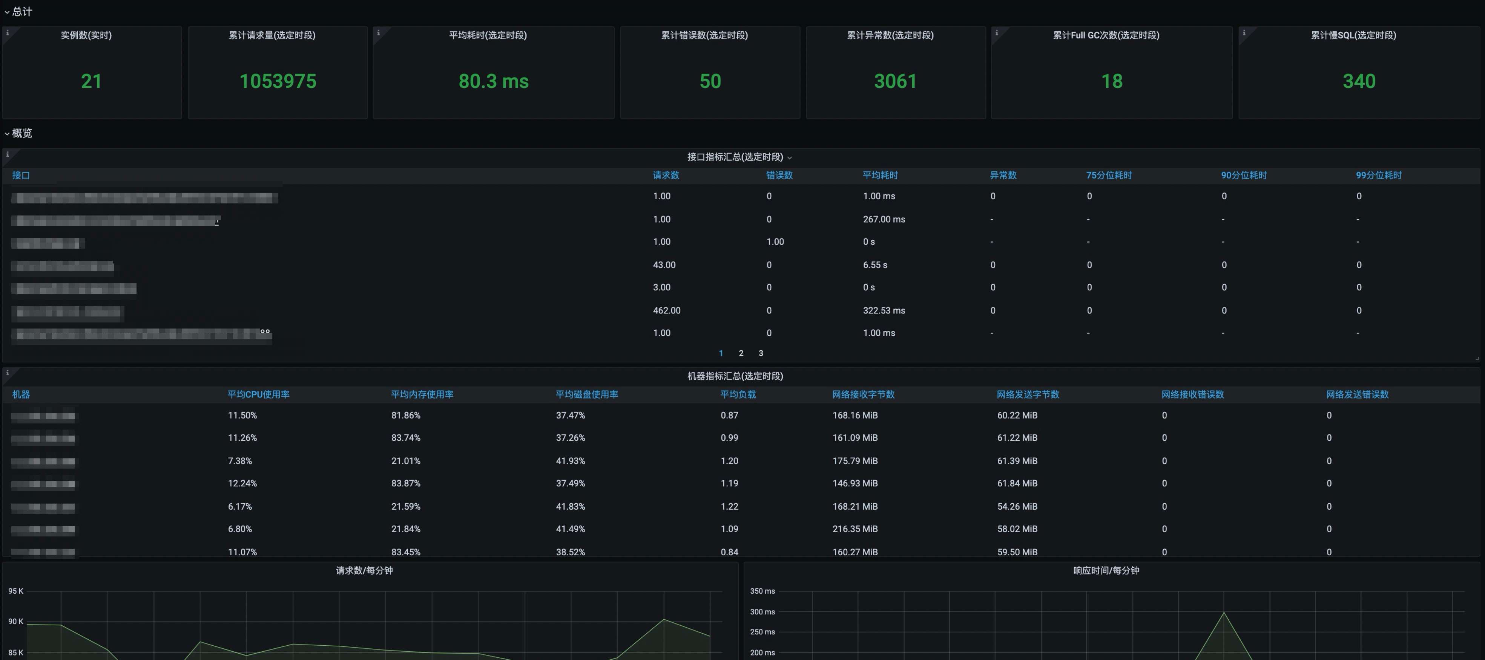
Task: Click info icon on 累计慢SQL panel
Action: click(x=1244, y=33)
